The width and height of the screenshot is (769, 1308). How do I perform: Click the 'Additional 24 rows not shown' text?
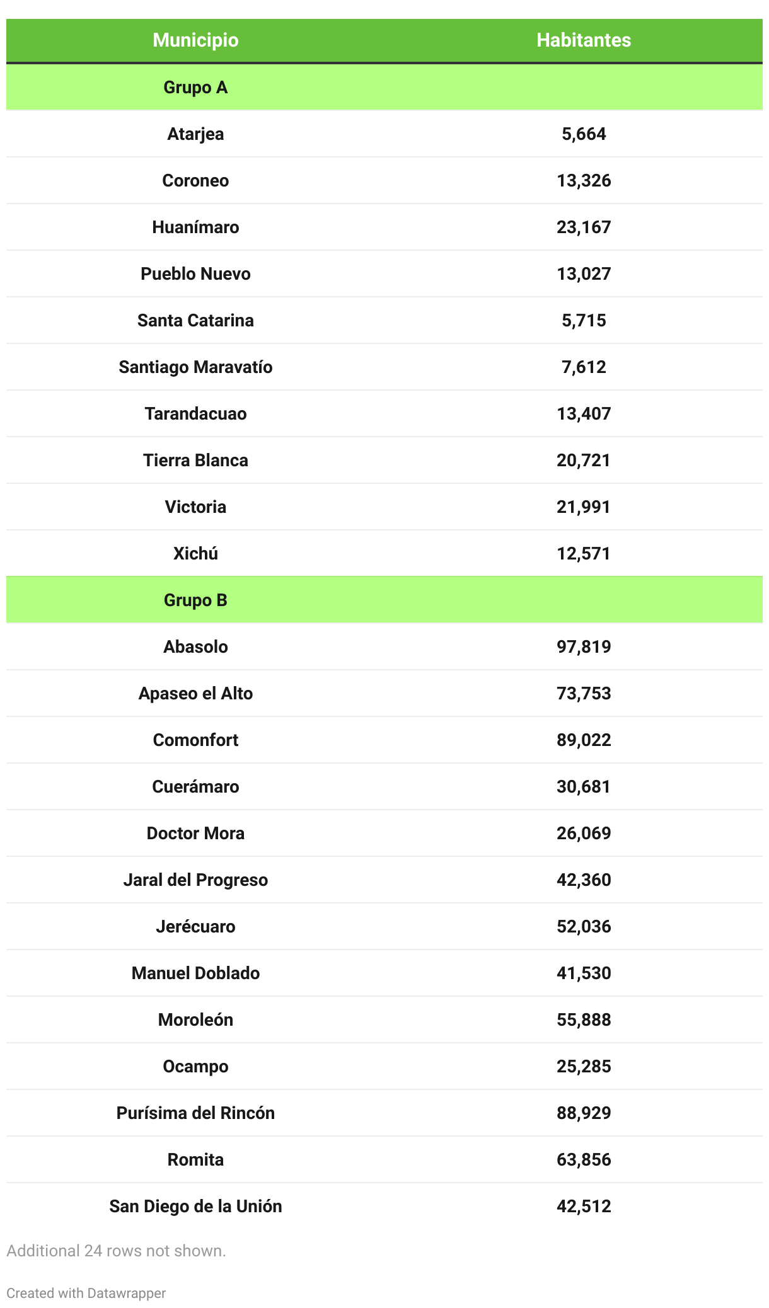(x=116, y=1251)
